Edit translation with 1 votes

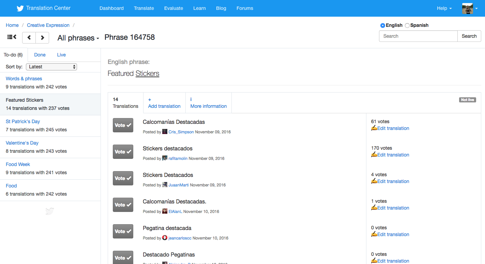[393, 208]
